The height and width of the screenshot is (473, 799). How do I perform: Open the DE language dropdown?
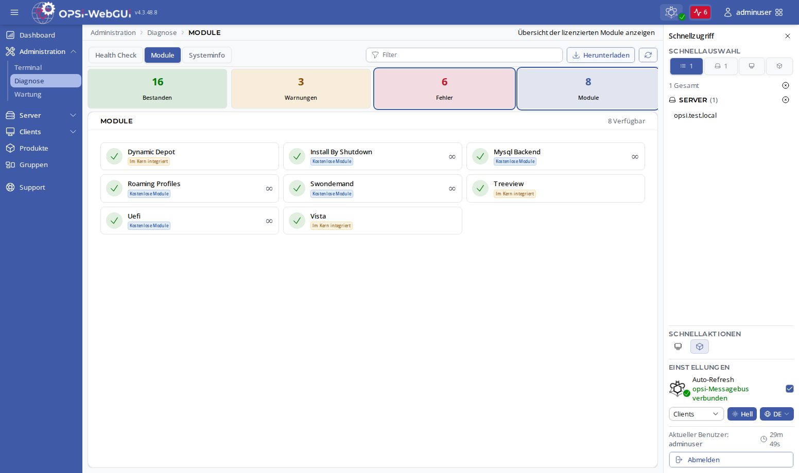(776, 414)
